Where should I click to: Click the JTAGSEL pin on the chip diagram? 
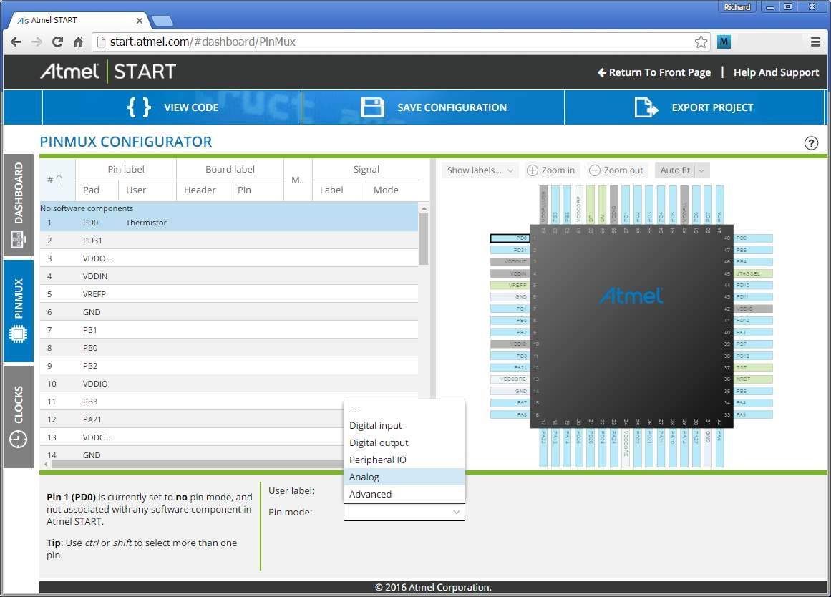753,273
